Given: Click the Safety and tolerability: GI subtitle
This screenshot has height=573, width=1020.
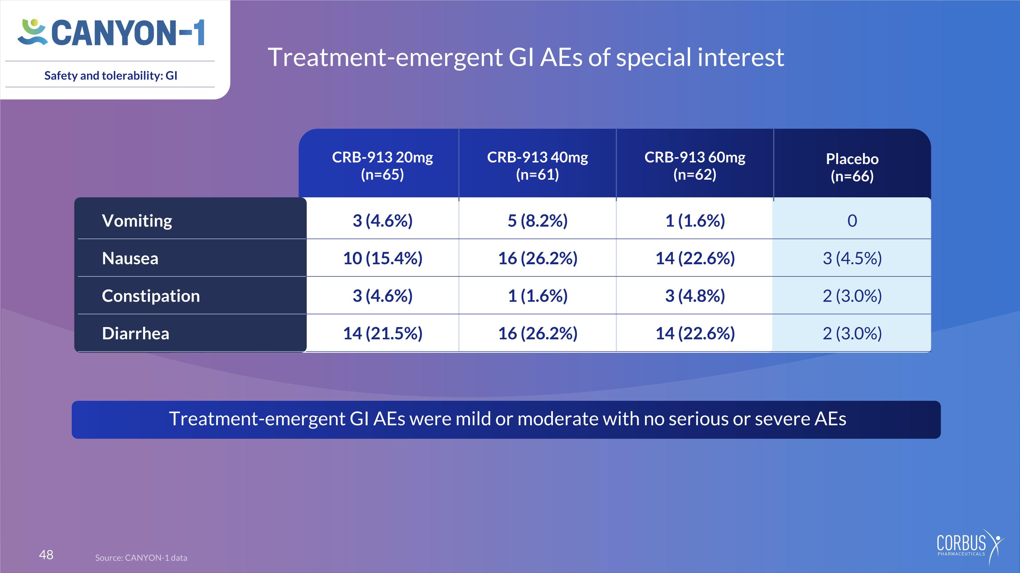Looking at the screenshot, I should click(111, 75).
